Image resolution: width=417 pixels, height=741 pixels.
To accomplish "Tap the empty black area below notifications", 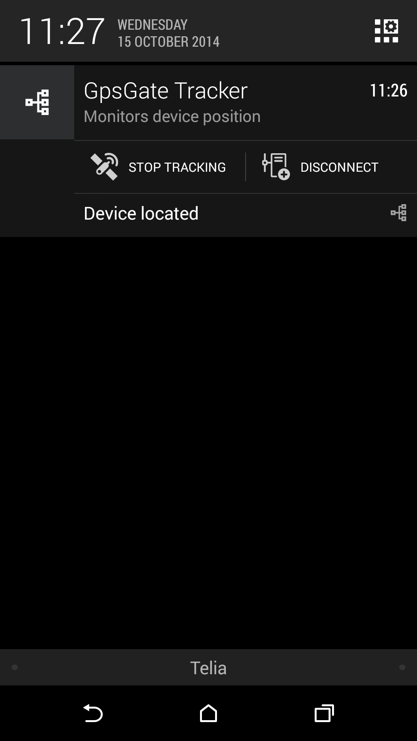I will point(208,443).
